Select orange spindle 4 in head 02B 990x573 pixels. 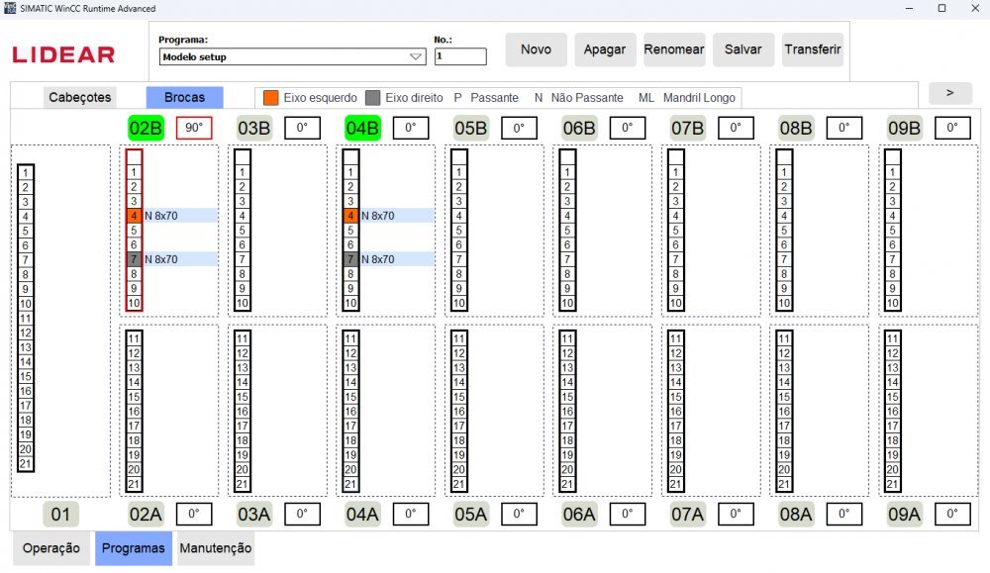pos(134,216)
